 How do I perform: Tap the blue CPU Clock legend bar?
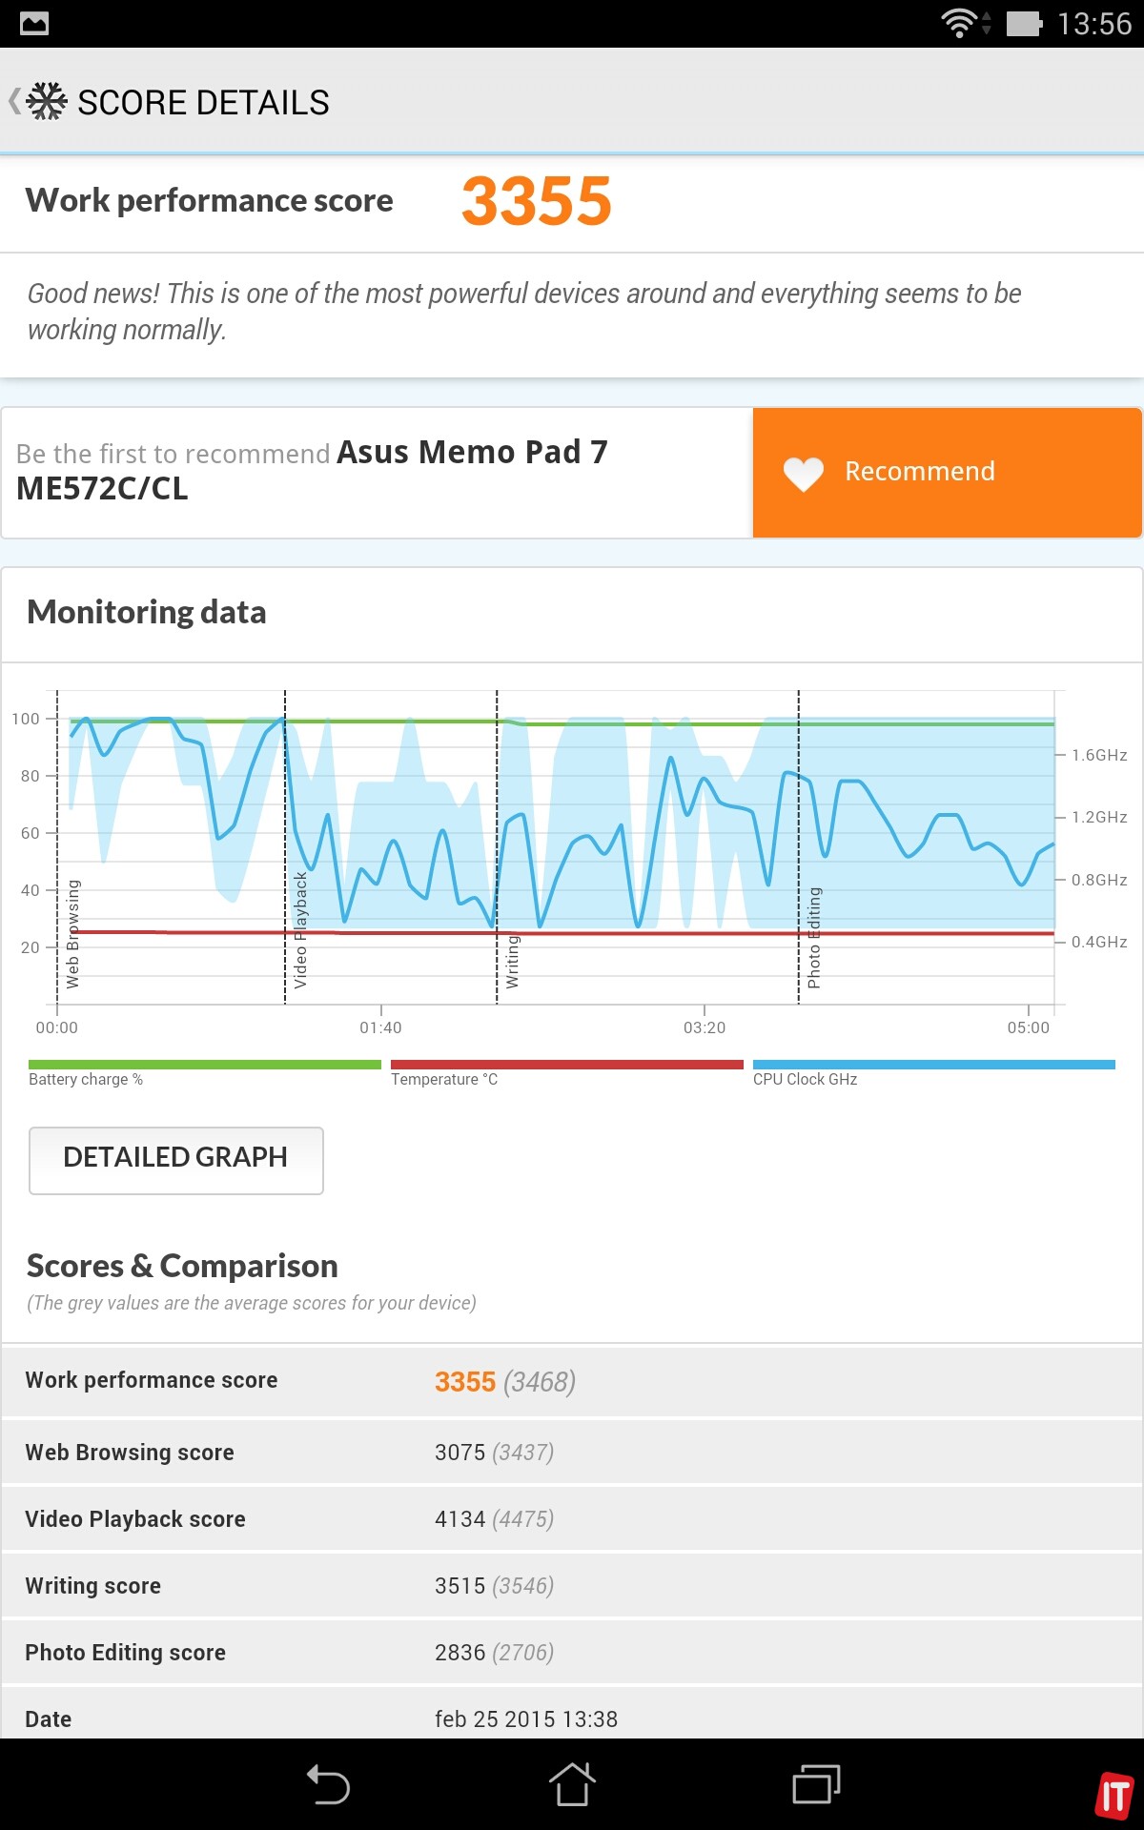[x=933, y=1065]
